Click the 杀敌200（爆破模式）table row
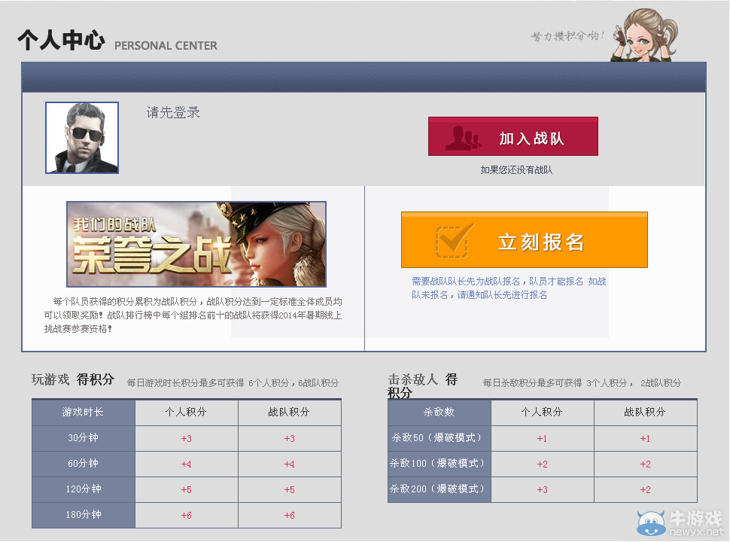The height and width of the screenshot is (542, 730). tap(439, 489)
